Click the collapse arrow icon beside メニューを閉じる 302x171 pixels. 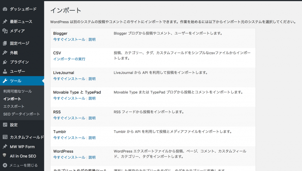tap(5, 165)
